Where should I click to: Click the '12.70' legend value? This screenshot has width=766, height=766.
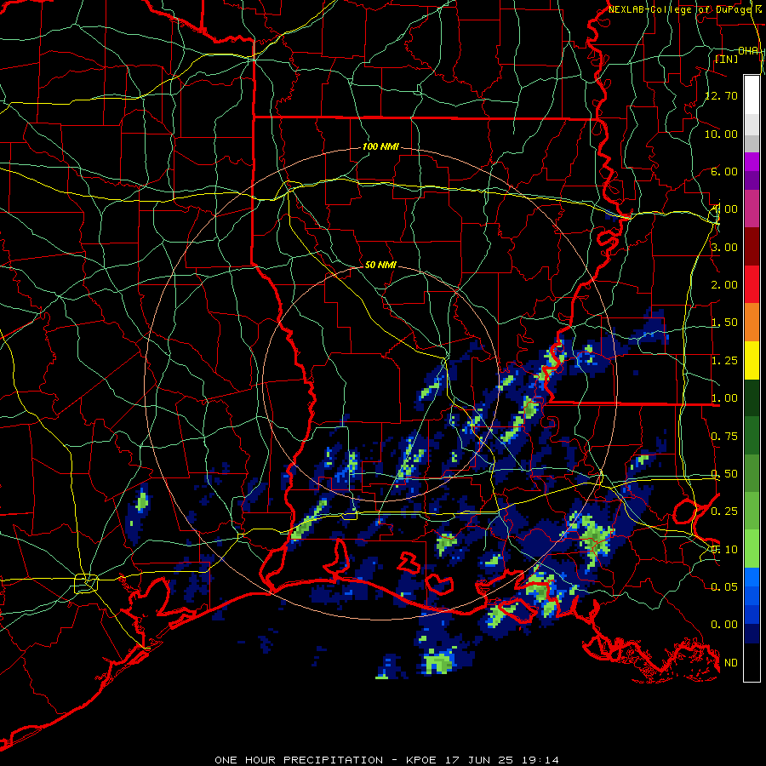click(x=722, y=95)
